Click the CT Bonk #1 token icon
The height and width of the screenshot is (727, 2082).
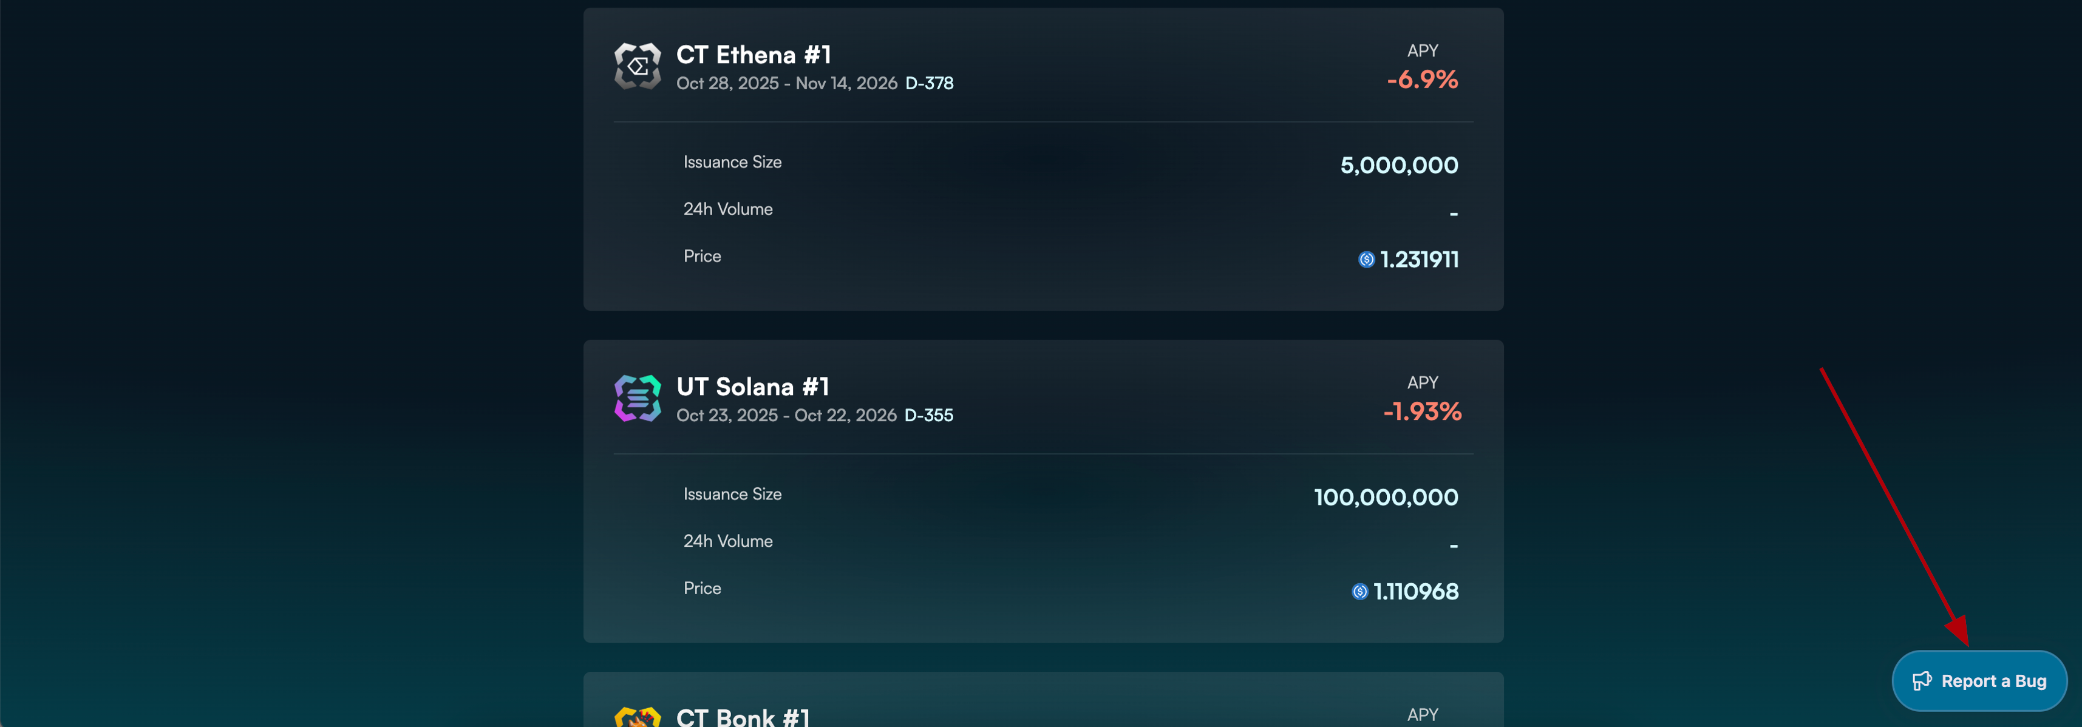click(x=637, y=717)
